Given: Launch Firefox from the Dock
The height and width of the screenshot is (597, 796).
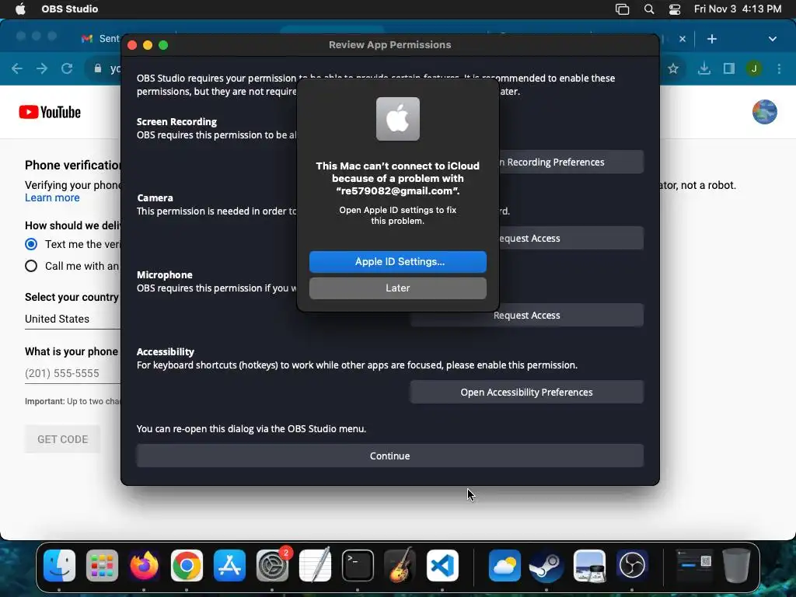Looking at the screenshot, I should pyautogui.click(x=144, y=566).
